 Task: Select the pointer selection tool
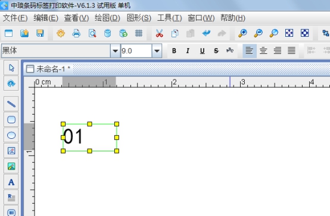(11, 68)
